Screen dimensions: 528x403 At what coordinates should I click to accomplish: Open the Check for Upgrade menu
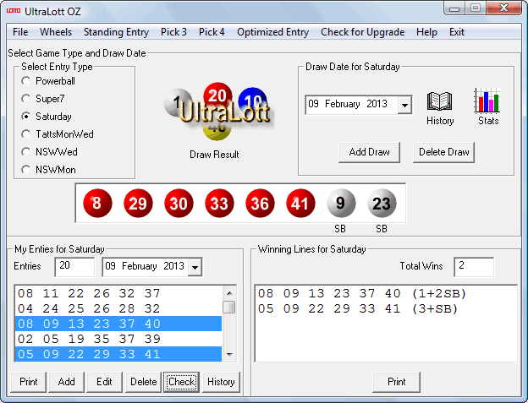(363, 32)
